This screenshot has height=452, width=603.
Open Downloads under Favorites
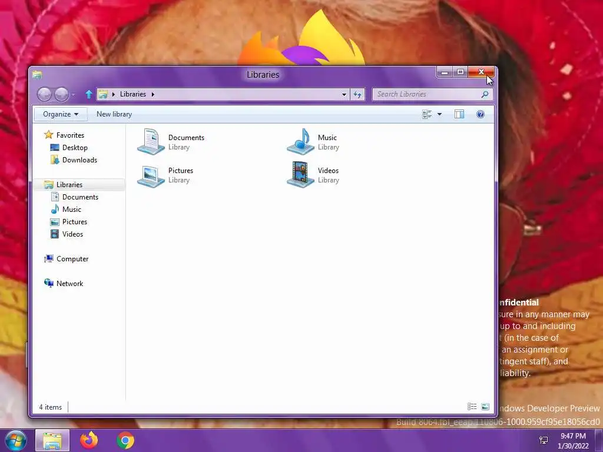[79, 160]
